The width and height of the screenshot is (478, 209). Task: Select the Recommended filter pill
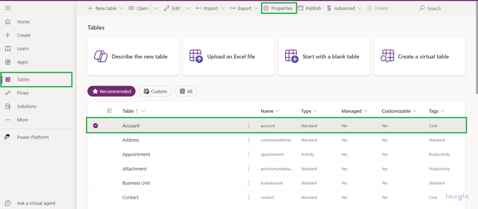[111, 91]
